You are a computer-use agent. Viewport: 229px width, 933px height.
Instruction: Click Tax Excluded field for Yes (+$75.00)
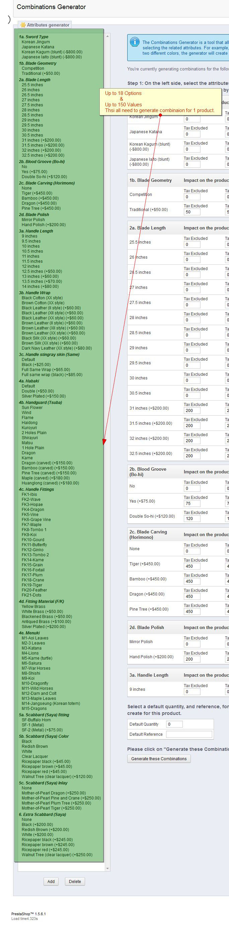click(x=192, y=504)
